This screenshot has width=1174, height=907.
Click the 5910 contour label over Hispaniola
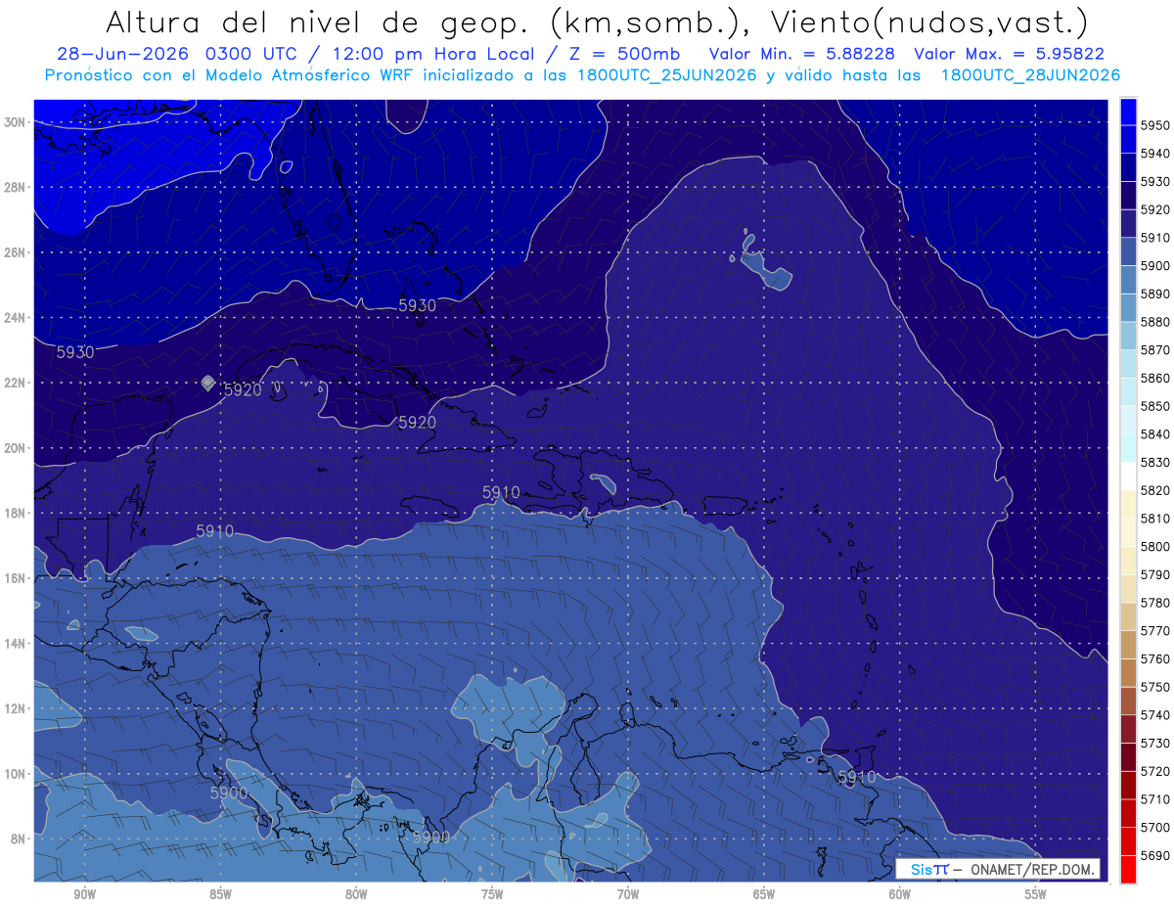[501, 492]
